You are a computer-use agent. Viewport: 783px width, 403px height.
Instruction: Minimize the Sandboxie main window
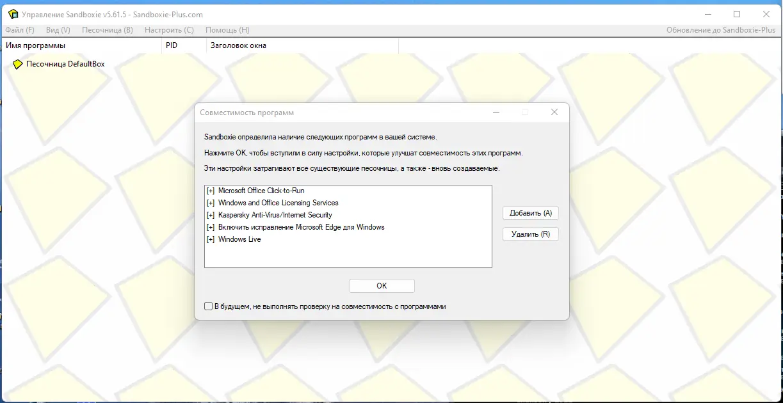[707, 14]
